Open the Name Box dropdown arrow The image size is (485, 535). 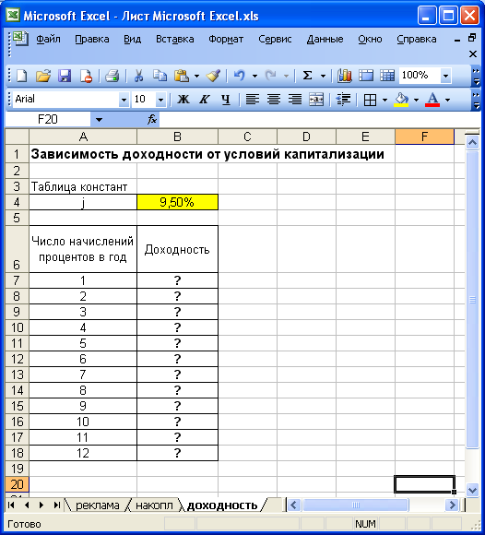click(x=99, y=120)
